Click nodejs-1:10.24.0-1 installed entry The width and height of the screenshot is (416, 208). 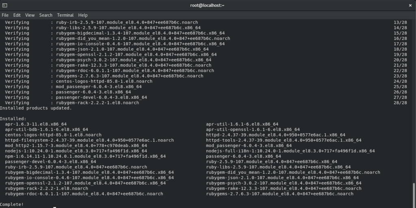(x=76, y=151)
